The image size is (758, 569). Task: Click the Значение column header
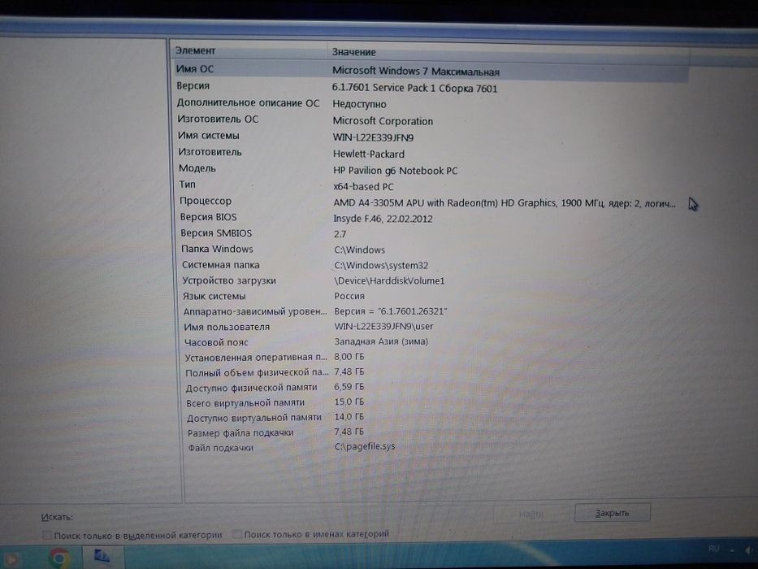coord(509,52)
